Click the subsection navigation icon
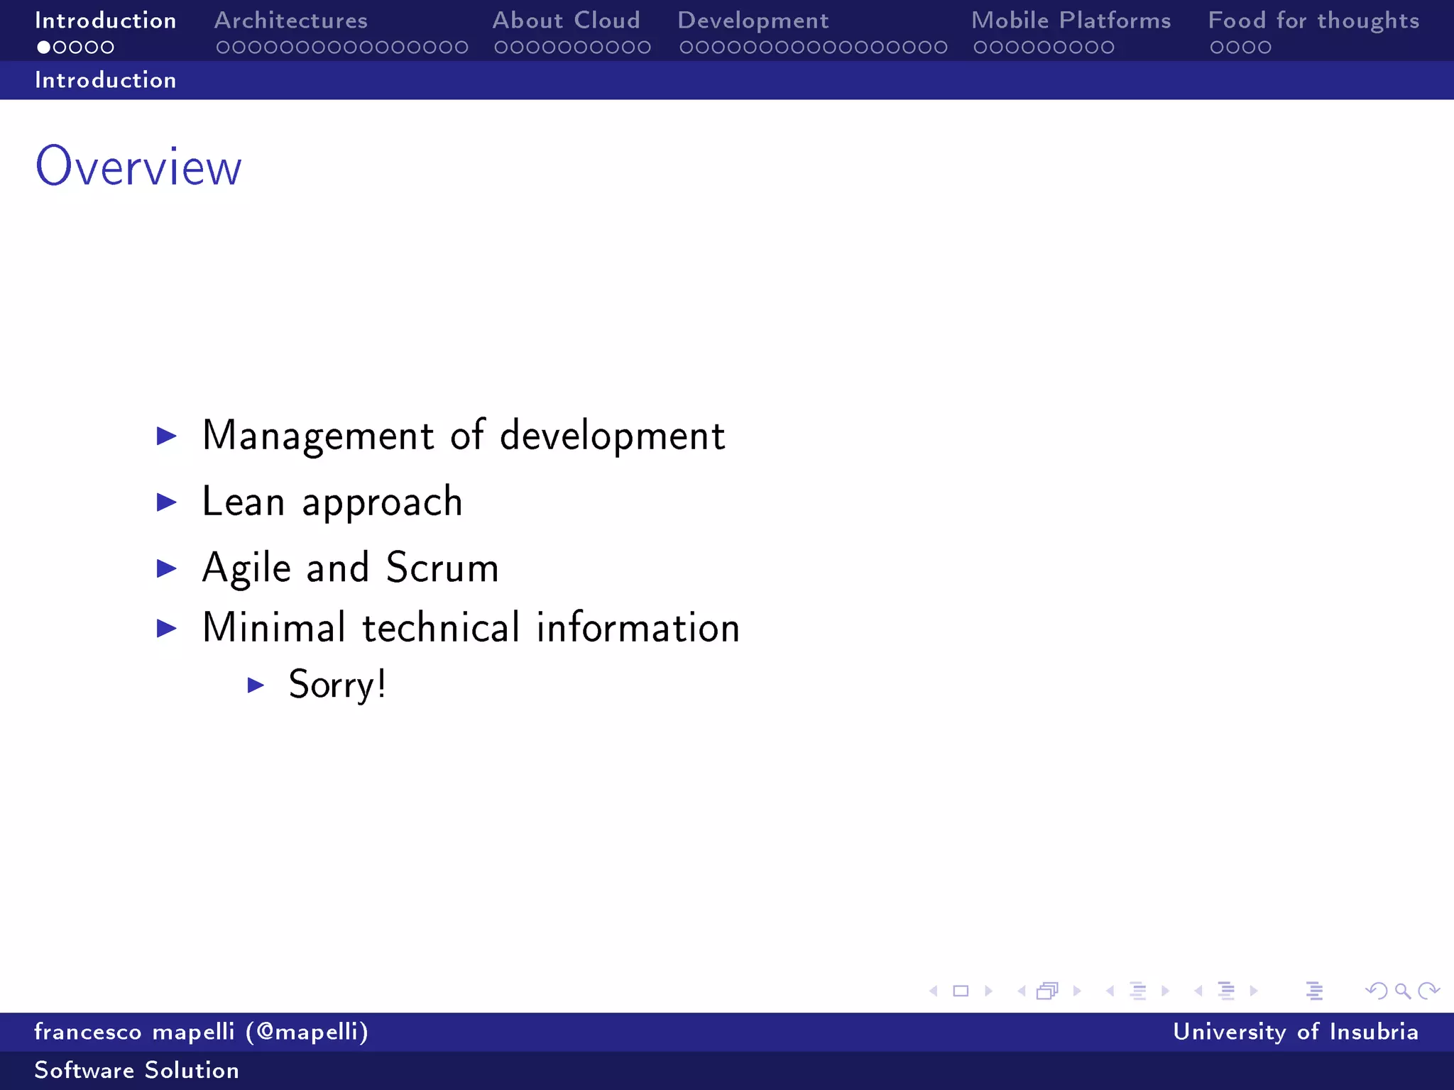Screen dimensions: 1454x1090 1137,991
